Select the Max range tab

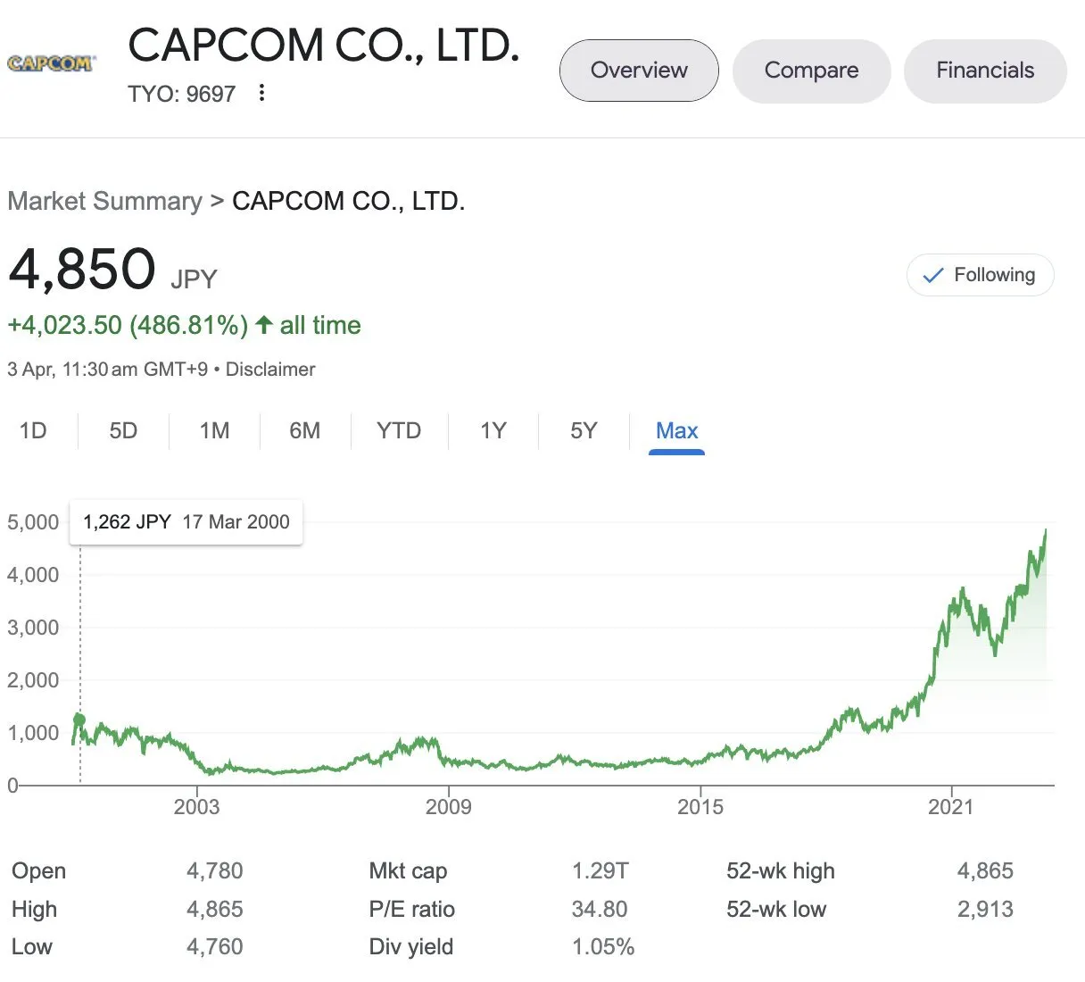[676, 431]
